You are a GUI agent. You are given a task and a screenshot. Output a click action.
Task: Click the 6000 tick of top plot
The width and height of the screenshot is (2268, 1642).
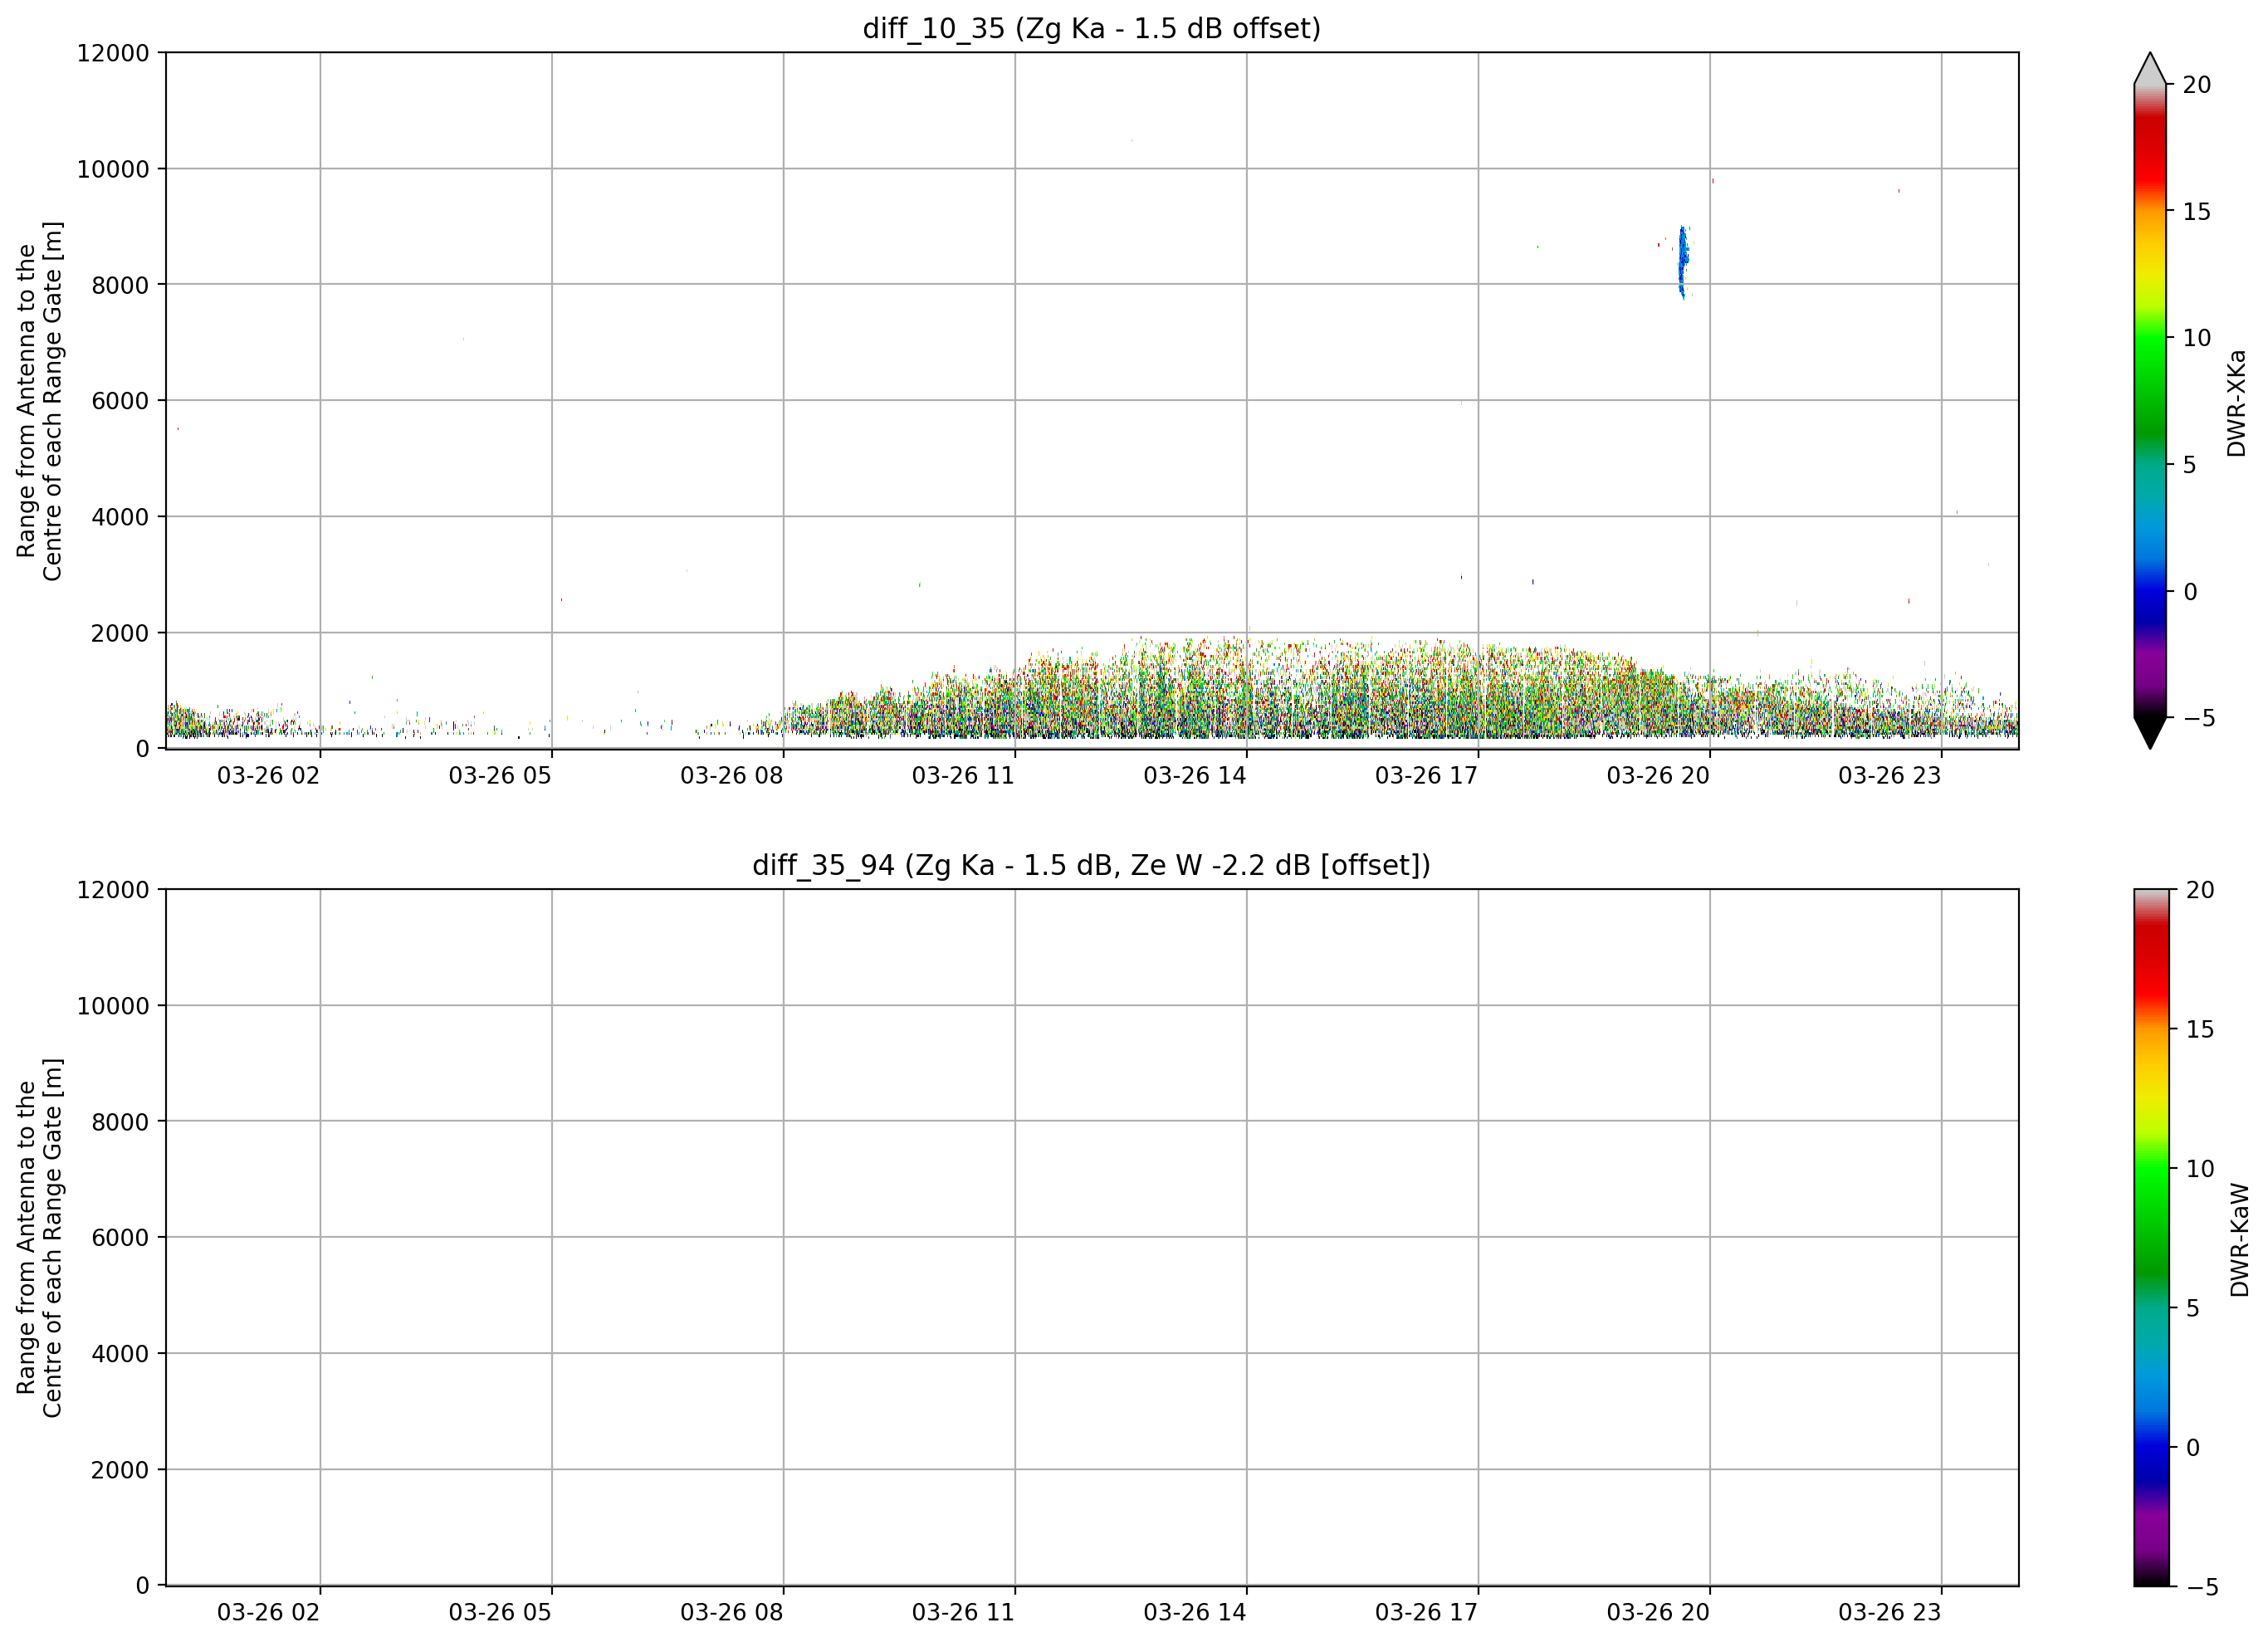pyautogui.click(x=120, y=401)
